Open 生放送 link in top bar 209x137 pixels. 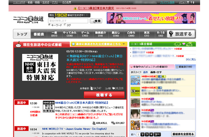[x=46, y=2]
